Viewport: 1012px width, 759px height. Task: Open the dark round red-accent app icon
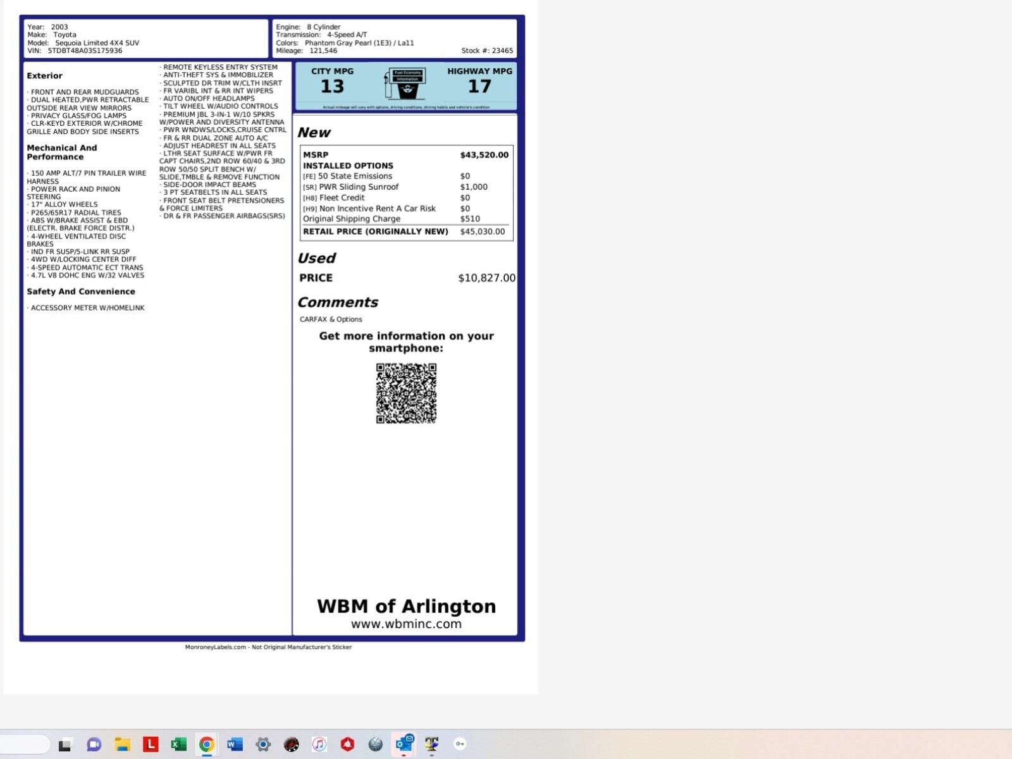291,744
